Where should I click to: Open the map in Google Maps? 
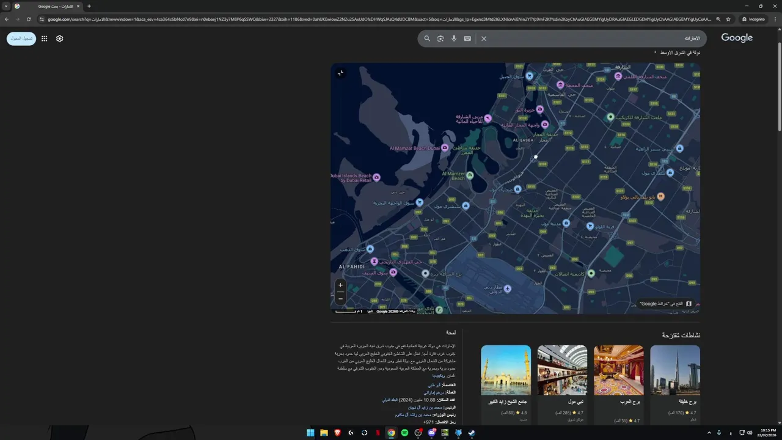(x=665, y=304)
